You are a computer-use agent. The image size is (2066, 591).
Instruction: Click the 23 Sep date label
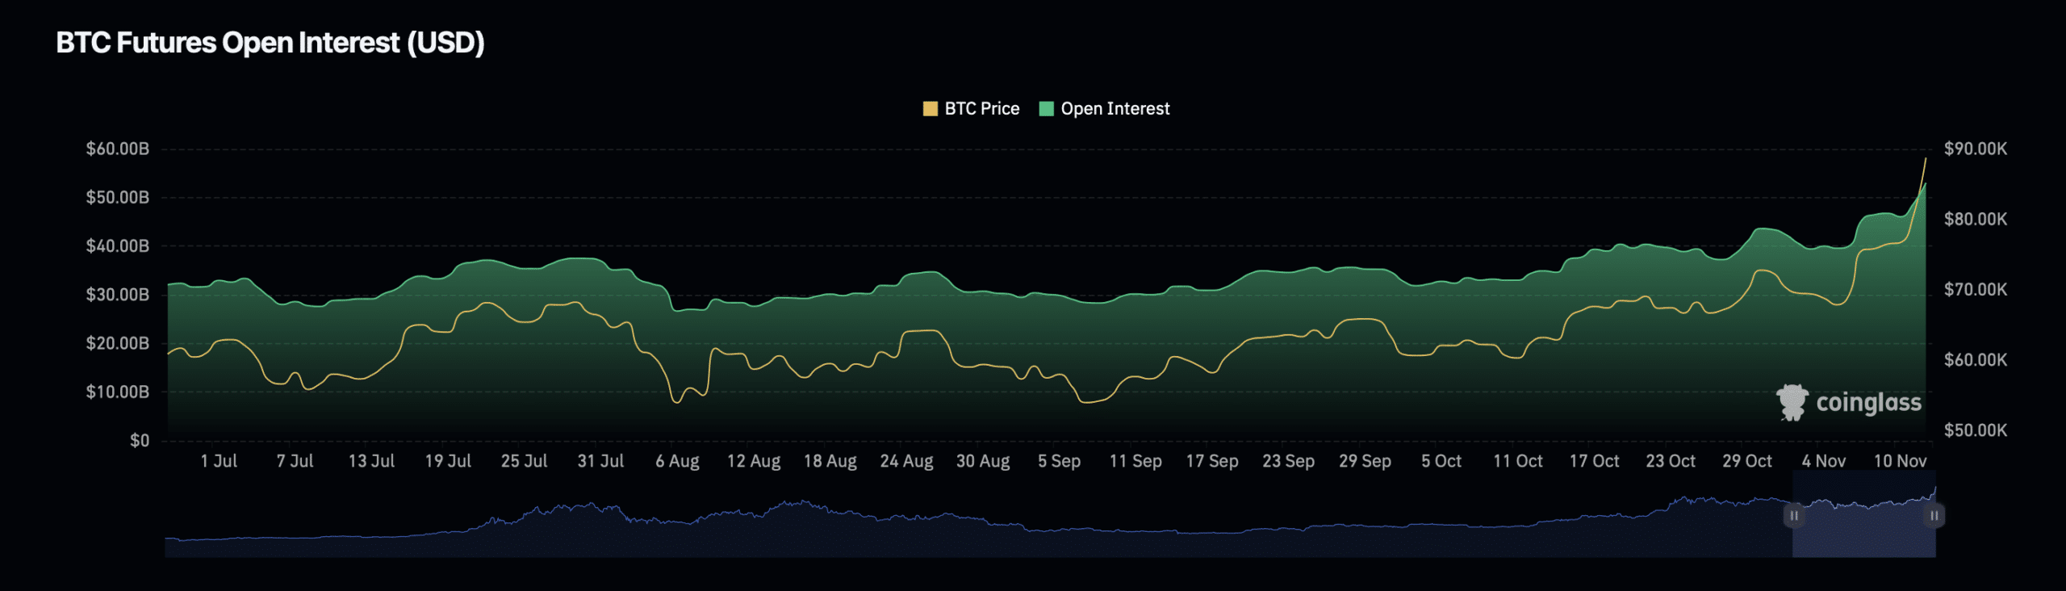(1289, 461)
